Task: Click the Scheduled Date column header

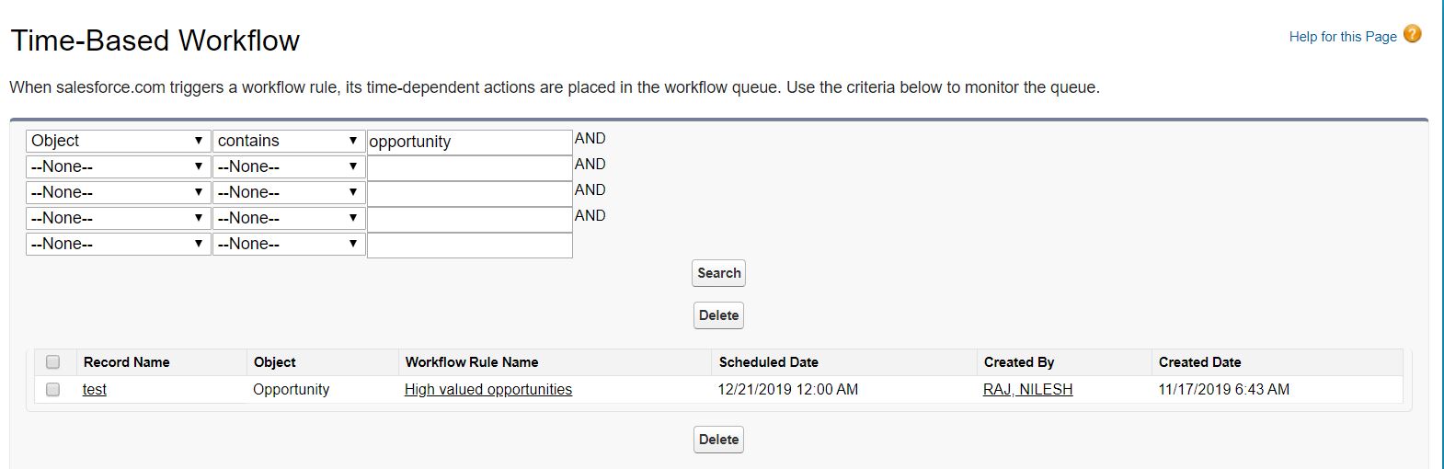Action: (x=768, y=362)
